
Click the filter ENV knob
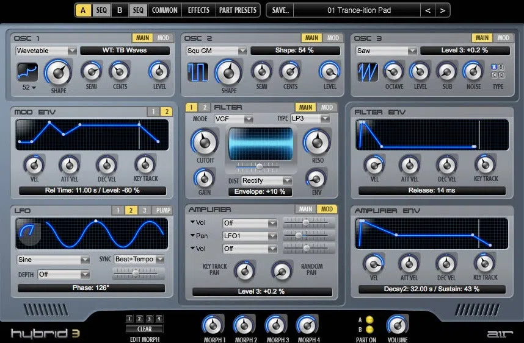click(x=316, y=179)
